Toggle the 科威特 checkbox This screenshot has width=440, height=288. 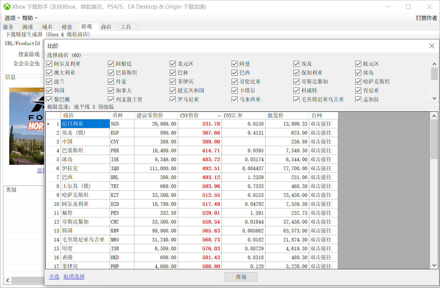(x=296, y=91)
